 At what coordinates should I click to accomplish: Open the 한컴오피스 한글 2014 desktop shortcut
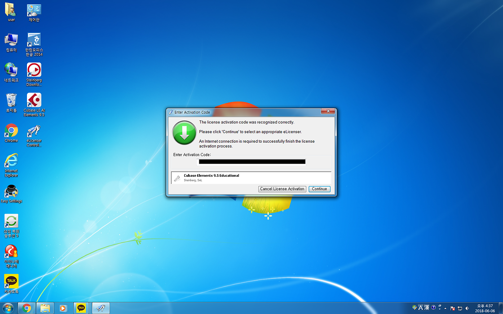click(34, 44)
